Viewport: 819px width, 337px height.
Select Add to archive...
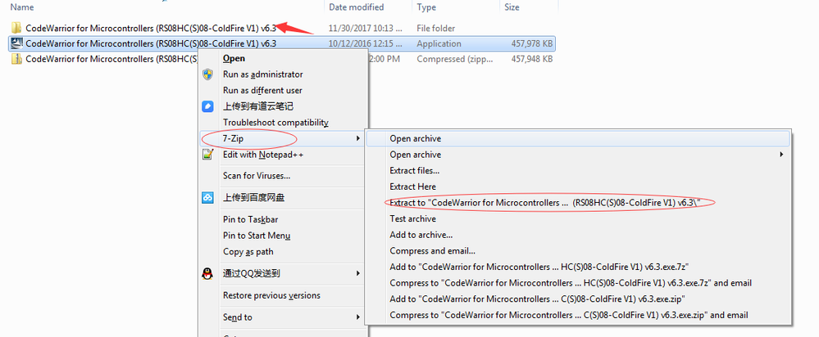coord(421,235)
